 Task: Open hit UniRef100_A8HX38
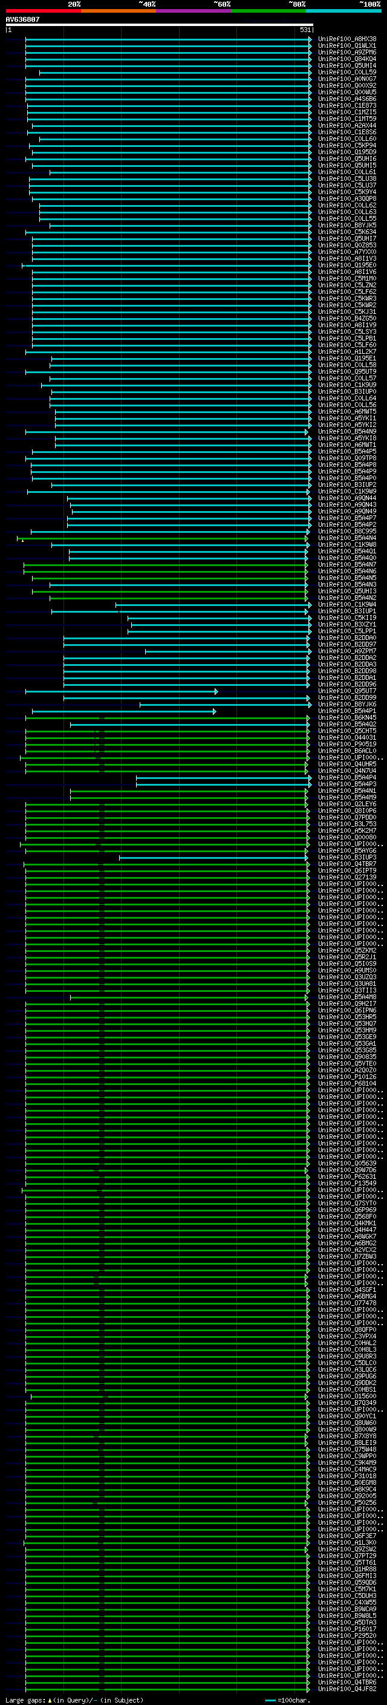point(347,39)
